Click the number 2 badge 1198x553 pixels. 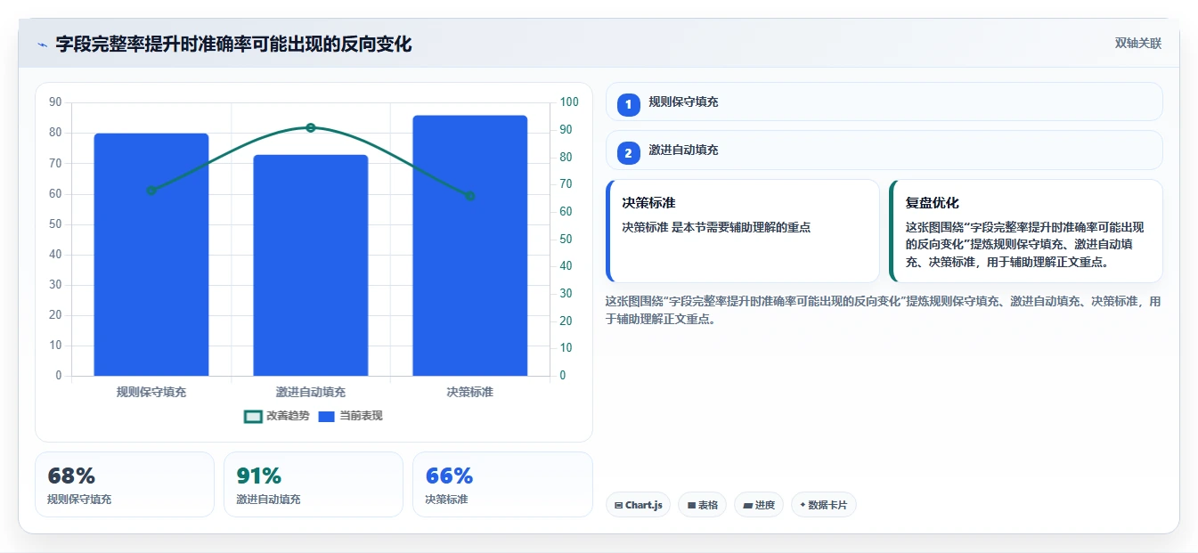click(629, 152)
